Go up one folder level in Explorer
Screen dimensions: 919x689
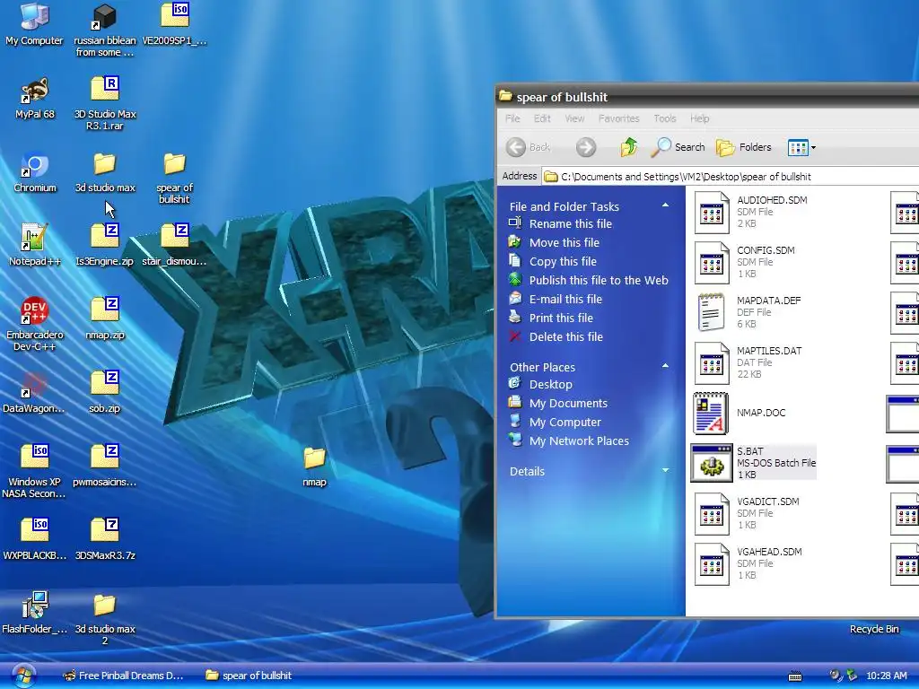coord(629,147)
